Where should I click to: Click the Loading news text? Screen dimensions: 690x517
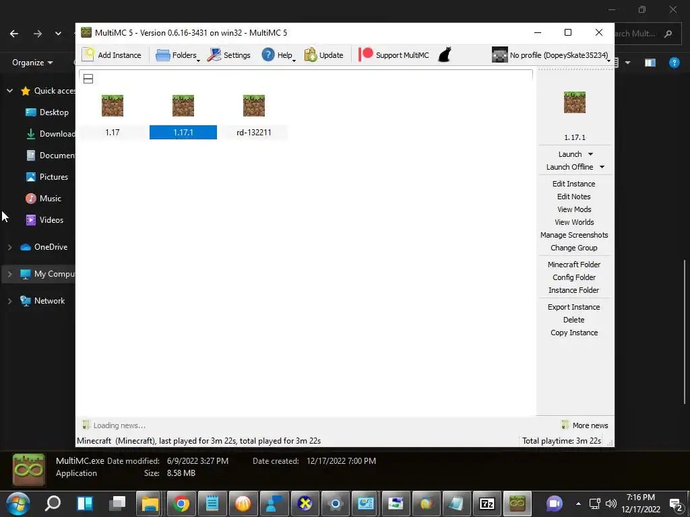pyautogui.click(x=119, y=425)
